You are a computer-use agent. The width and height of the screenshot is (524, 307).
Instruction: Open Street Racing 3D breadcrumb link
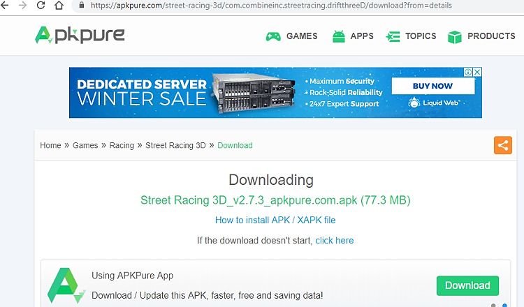click(x=175, y=146)
